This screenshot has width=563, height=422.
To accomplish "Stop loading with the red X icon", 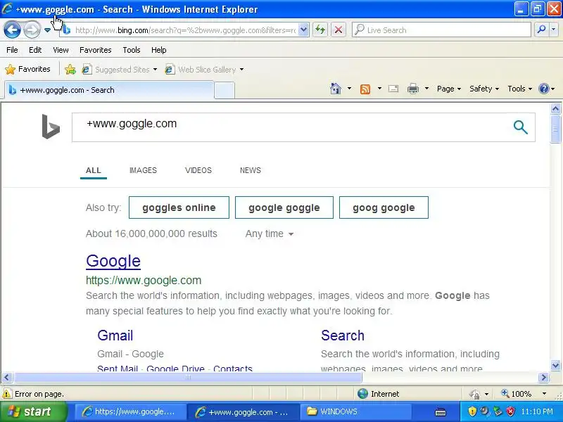I will (339, 30).
